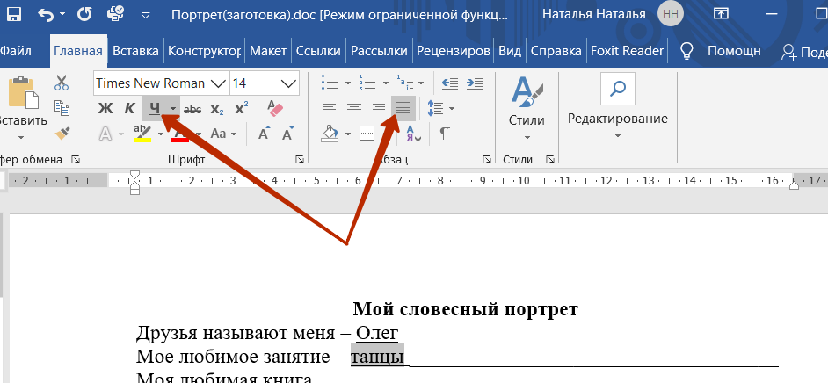The height and width of the screenshot is (383, 828).
Task: Undo the last action
Action: pos(47,14)
